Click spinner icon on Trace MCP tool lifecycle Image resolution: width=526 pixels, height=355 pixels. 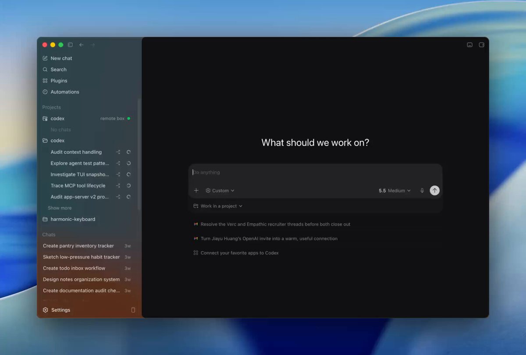tap(128, 185)
